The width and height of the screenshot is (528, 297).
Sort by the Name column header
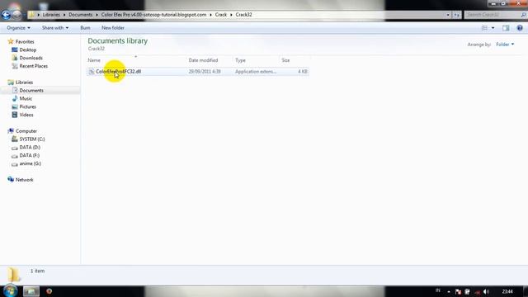(x=94, y=60)
